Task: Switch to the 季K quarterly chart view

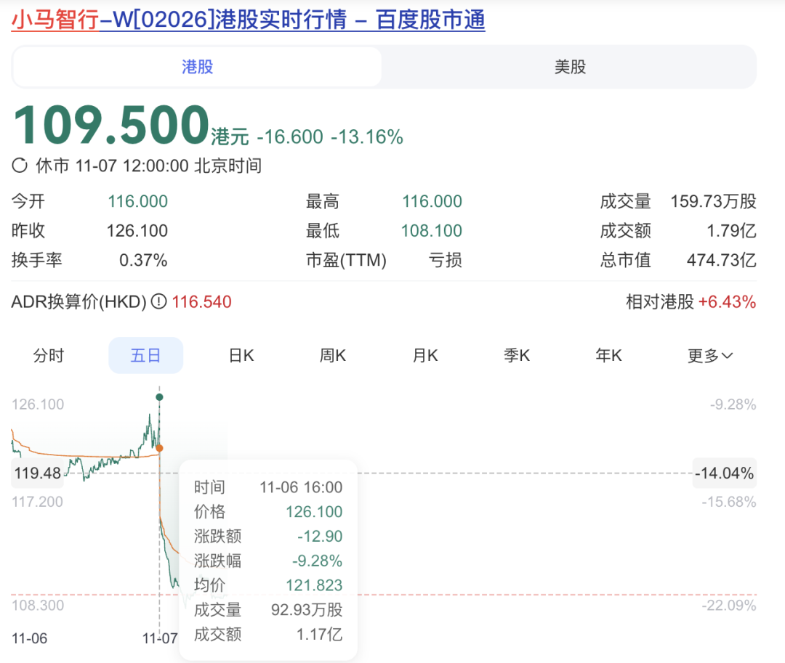Action: coord(517,355)
